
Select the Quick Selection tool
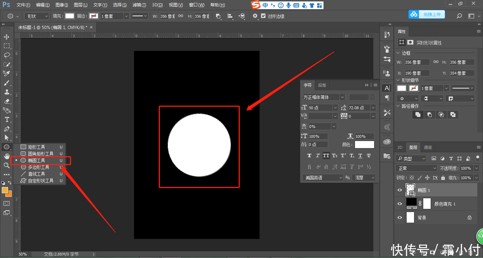click(x=6, y=64)
